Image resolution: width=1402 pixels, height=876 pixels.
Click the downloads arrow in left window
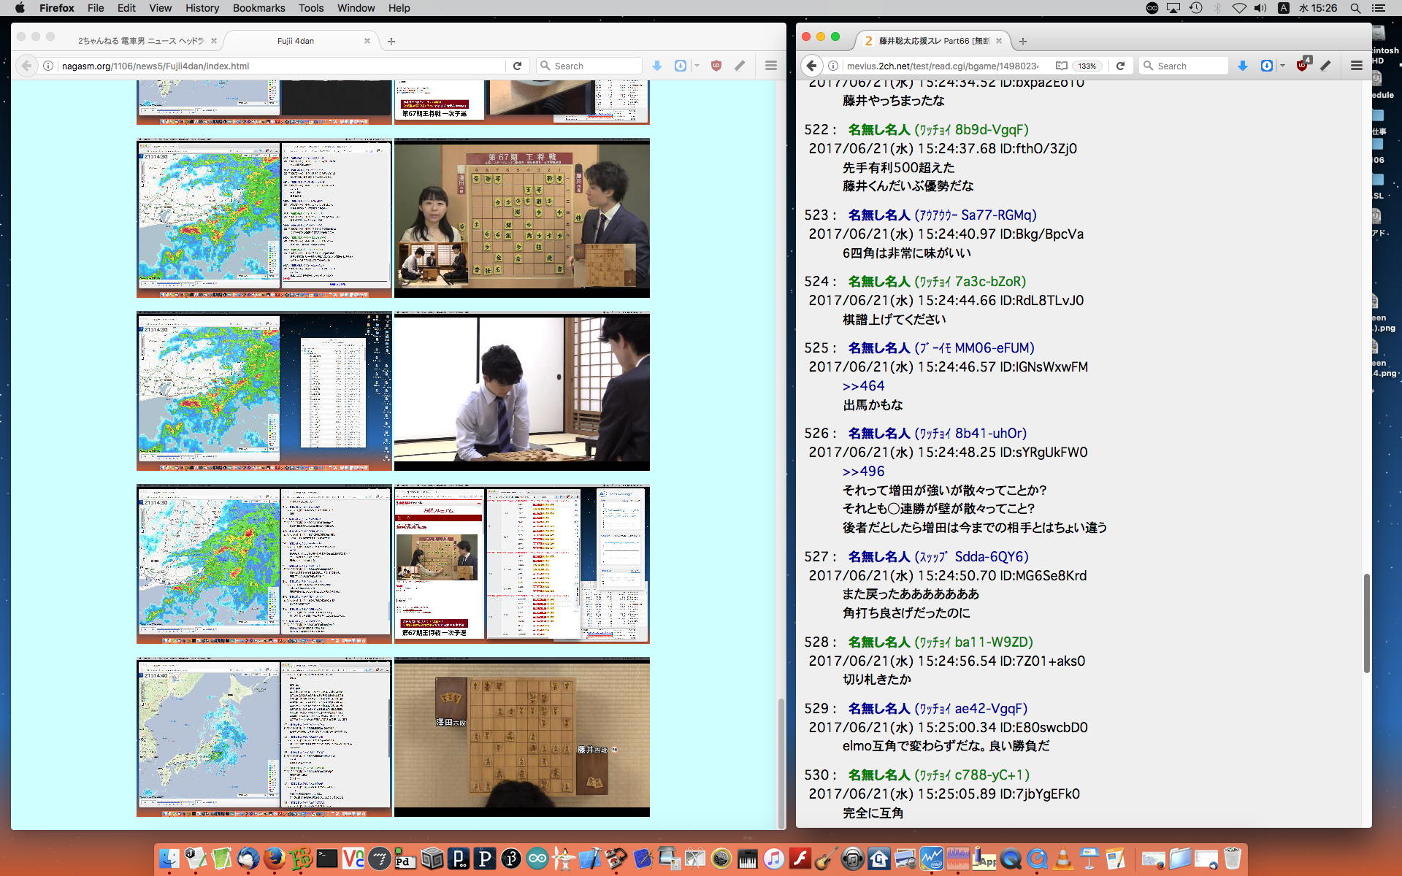click(x=657, y=66)
